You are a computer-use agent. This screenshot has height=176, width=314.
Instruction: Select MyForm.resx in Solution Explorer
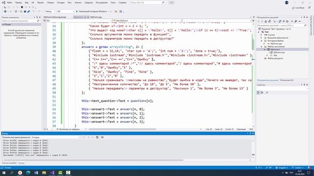tap(279, 52)
